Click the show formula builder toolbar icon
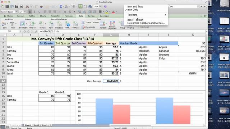 tap(80, 6)
